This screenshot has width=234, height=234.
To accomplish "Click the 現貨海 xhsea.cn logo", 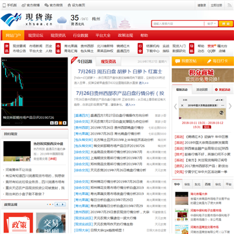I will [27, 19].
